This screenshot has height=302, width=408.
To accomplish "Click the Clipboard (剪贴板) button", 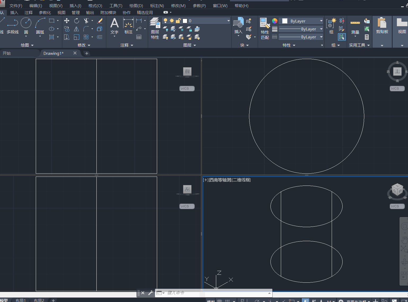I will [x=382, y=26].
